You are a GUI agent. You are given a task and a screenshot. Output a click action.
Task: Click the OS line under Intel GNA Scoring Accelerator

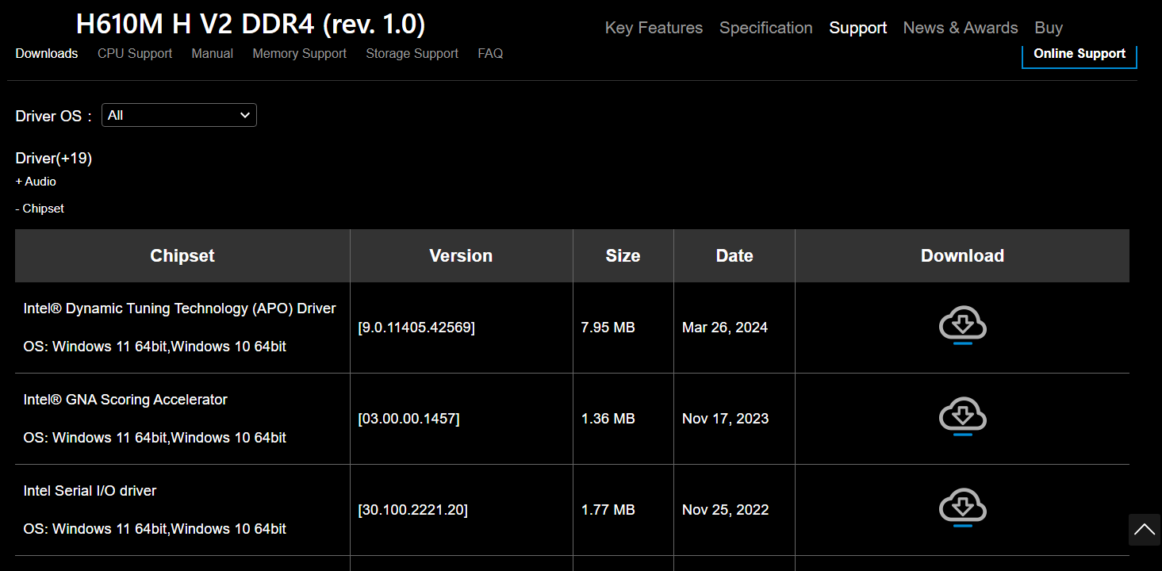[155, 438]
